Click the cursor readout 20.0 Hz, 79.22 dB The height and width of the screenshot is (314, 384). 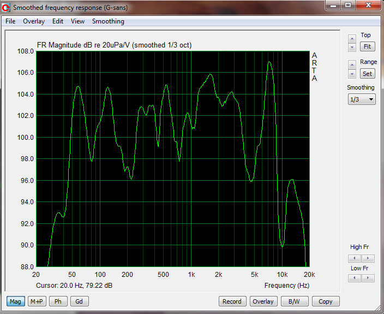tap(74, 285)
